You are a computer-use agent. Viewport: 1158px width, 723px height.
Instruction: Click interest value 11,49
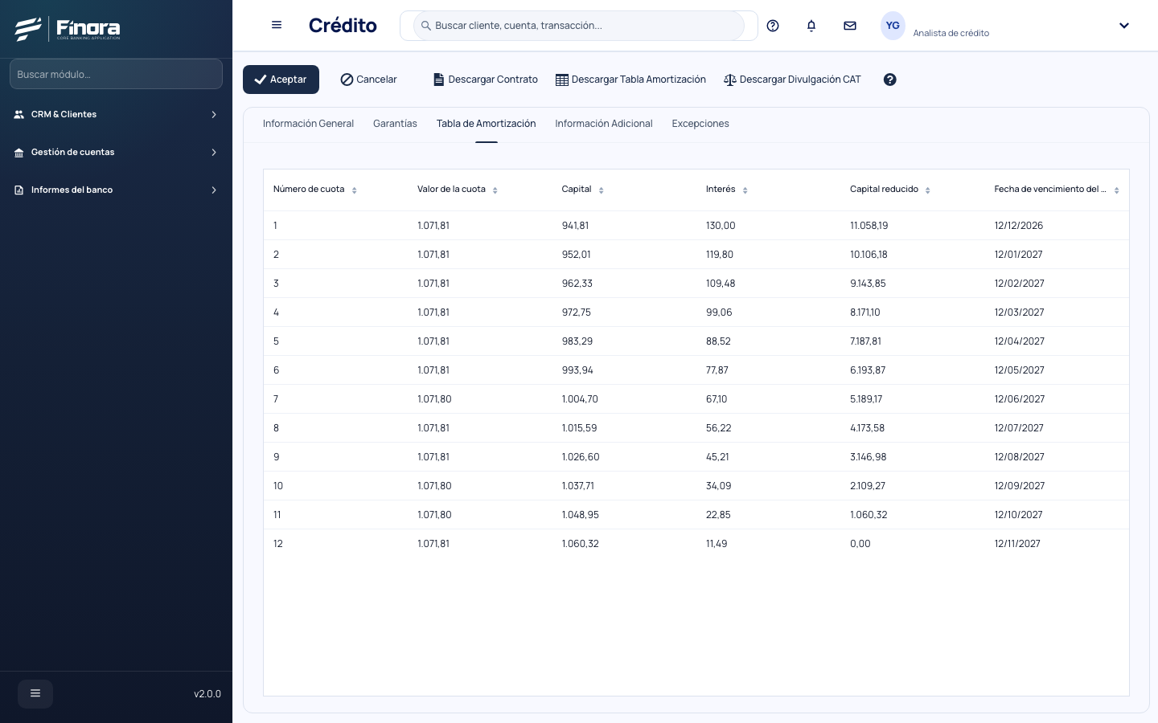[717, 544]
